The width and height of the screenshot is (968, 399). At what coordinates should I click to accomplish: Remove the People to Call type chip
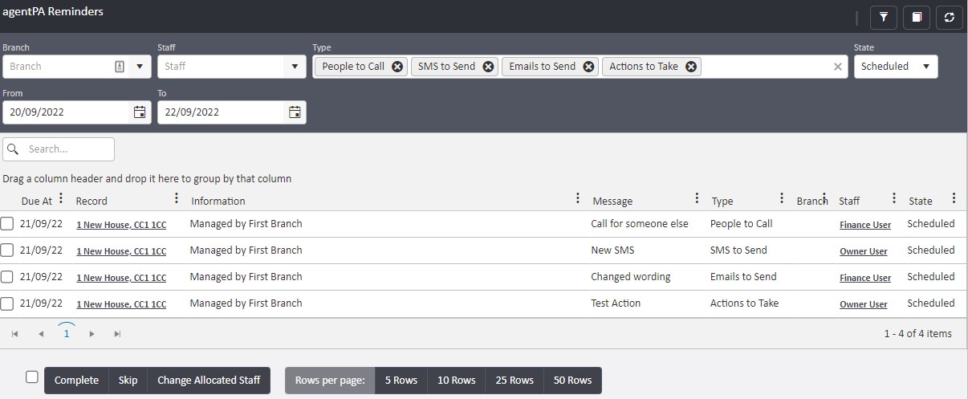tap(397, 67)
